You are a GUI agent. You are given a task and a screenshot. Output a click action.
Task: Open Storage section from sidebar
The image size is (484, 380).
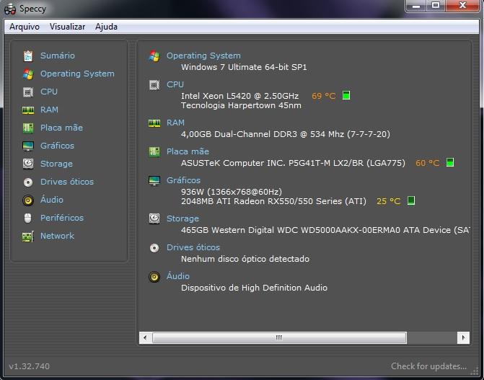(56, 164)
